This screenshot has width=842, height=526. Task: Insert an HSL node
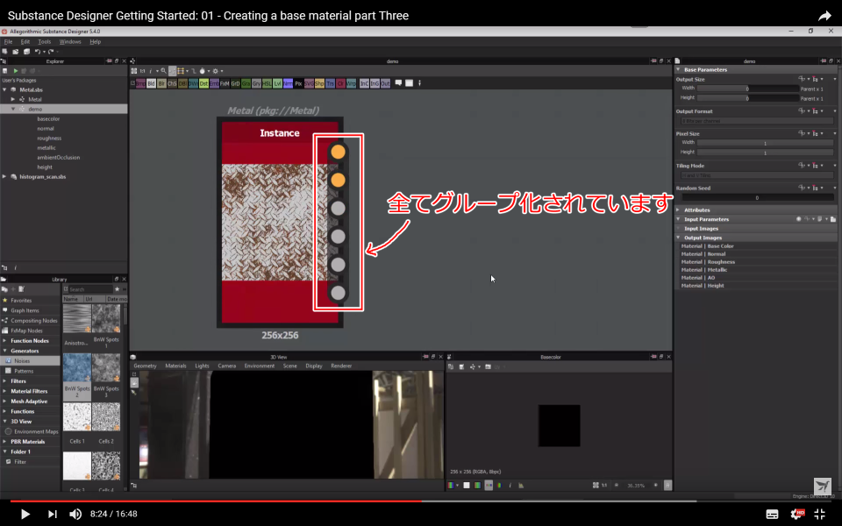click(x=267, y=84)
